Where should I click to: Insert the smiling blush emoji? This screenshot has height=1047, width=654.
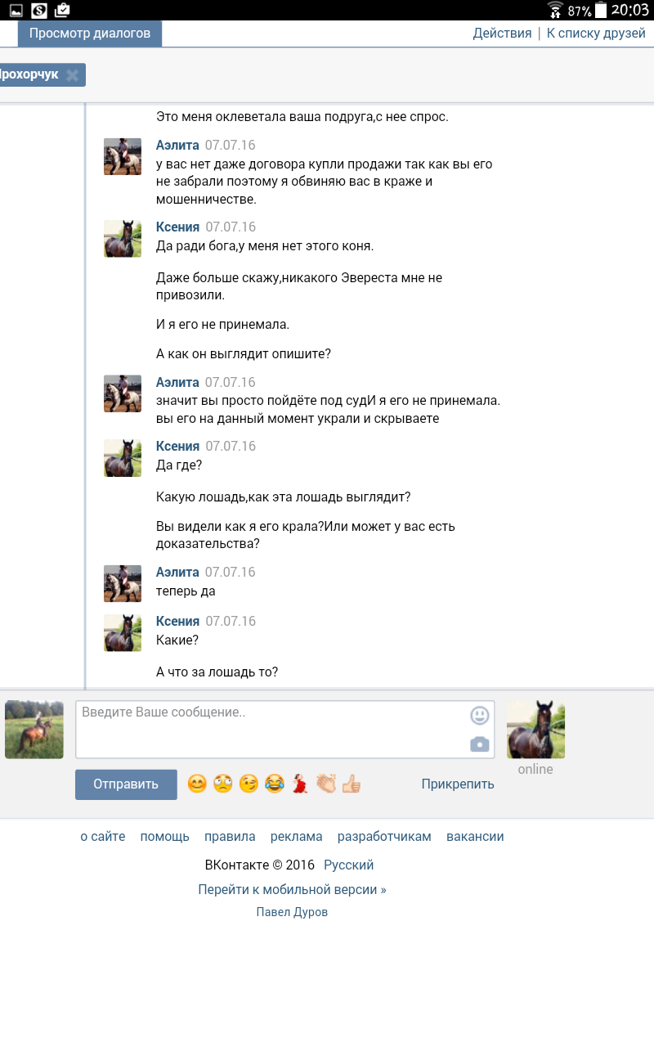[197, 784]
